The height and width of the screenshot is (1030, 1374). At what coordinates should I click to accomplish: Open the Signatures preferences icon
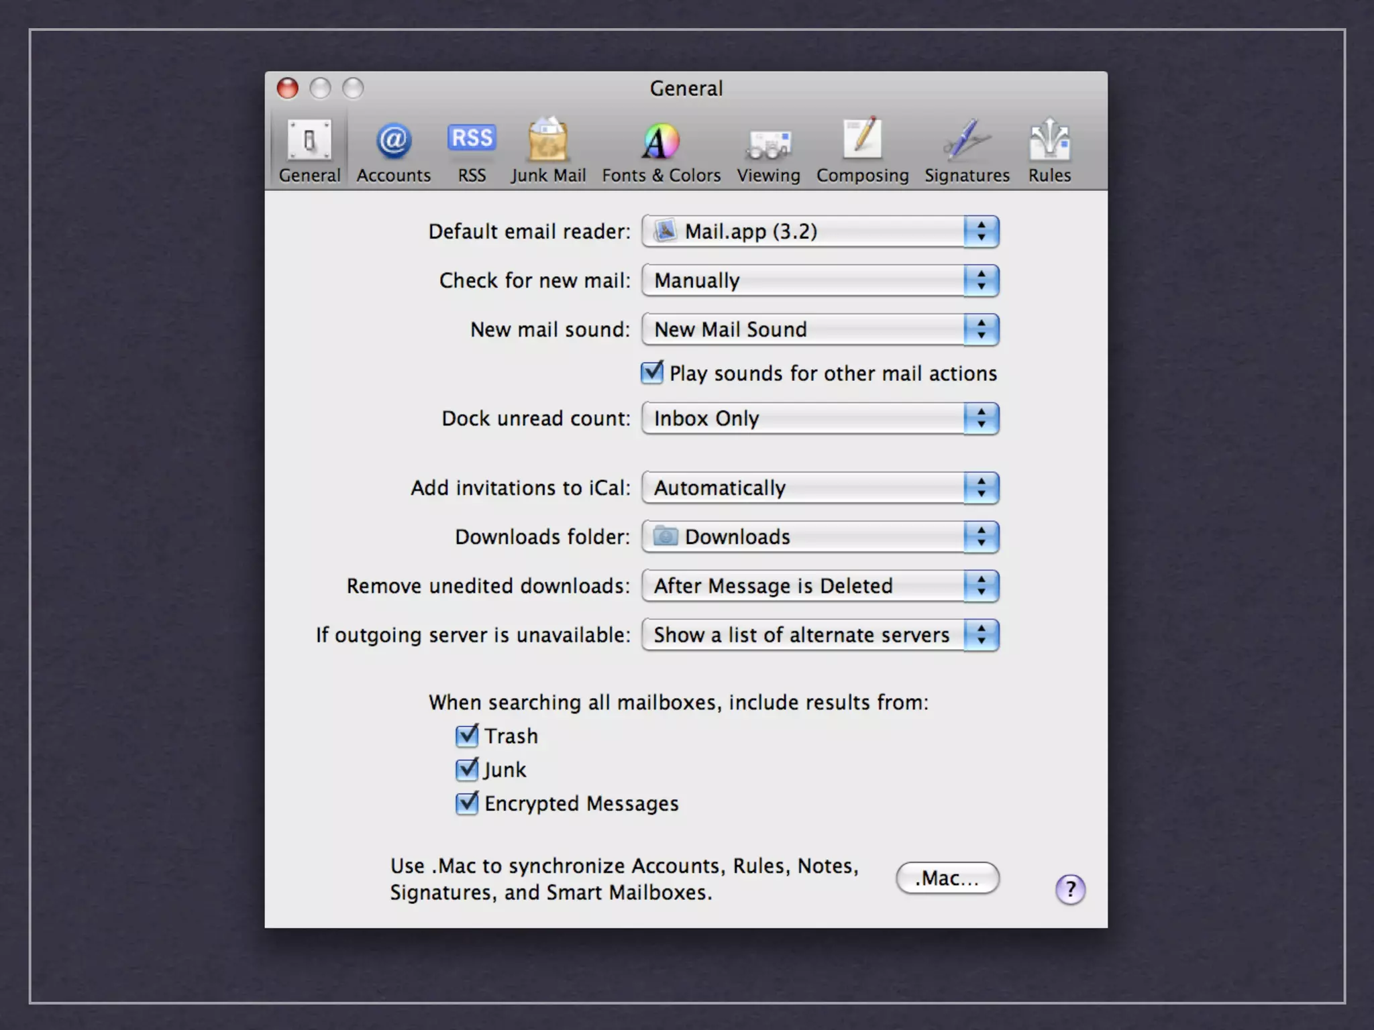coord(967,151)
